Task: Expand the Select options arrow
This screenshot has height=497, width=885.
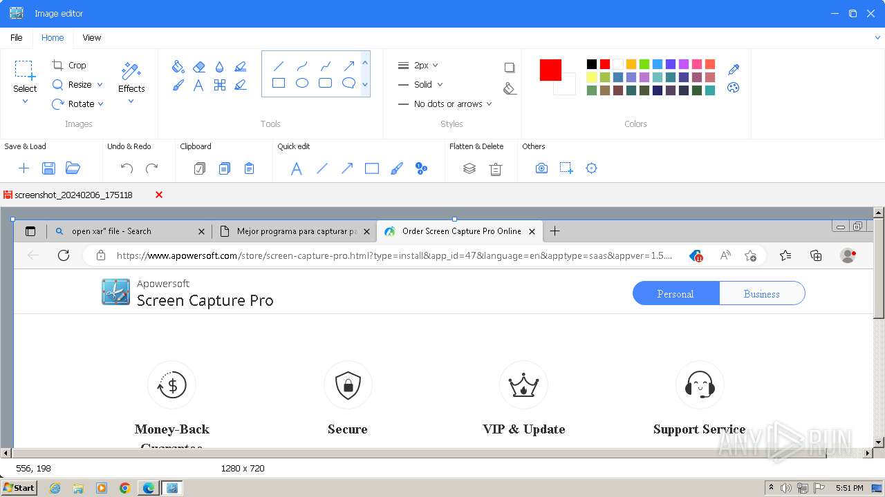Action: pos(25,101)
